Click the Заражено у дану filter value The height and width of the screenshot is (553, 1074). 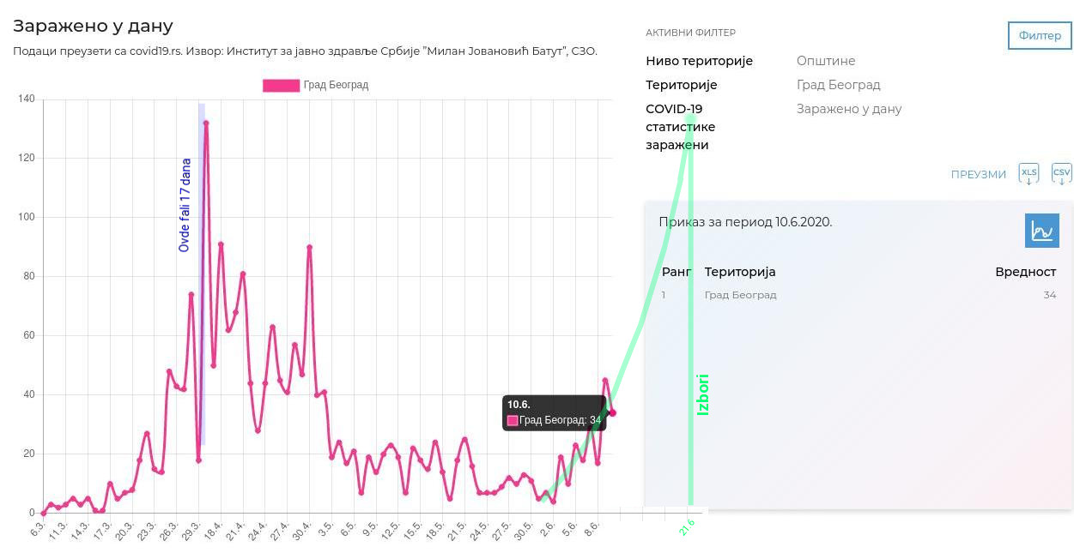pyautogui.click(x=848, y=109)
